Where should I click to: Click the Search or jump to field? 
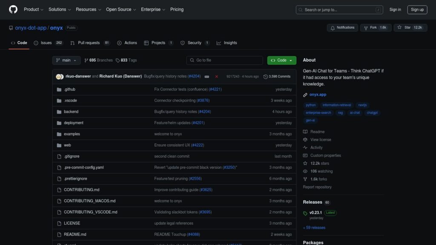click(339, 10)
